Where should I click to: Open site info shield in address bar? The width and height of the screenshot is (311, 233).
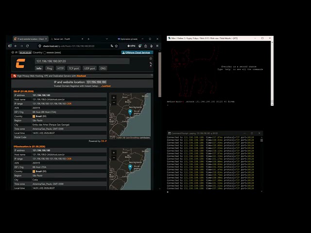tap(40, 46)
